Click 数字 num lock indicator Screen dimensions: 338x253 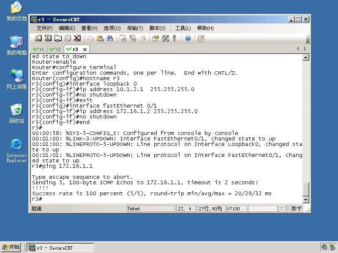click(297, 208)
